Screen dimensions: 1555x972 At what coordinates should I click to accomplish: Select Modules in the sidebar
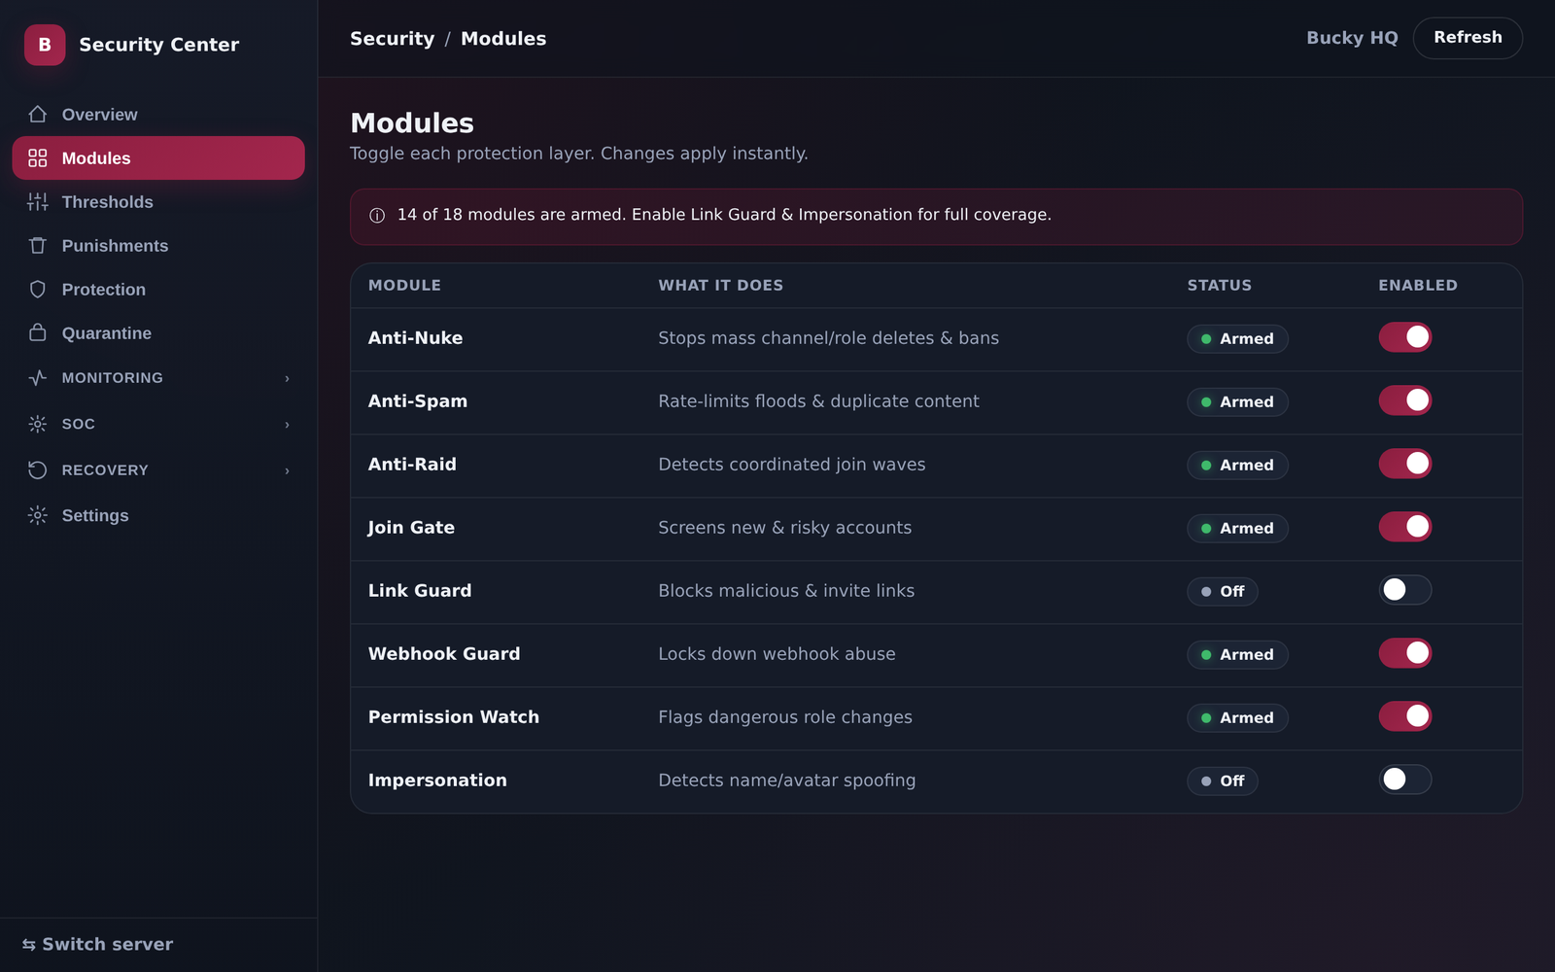(158, 158)
